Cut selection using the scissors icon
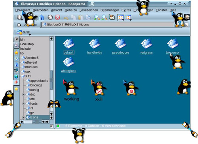Viewport: 198px width, 144px height. pos(66,18)
